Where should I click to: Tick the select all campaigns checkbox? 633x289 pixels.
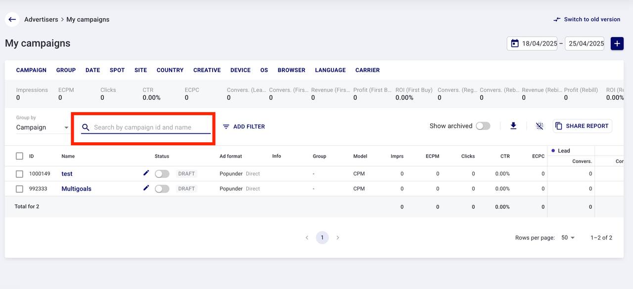coord(19,156)
